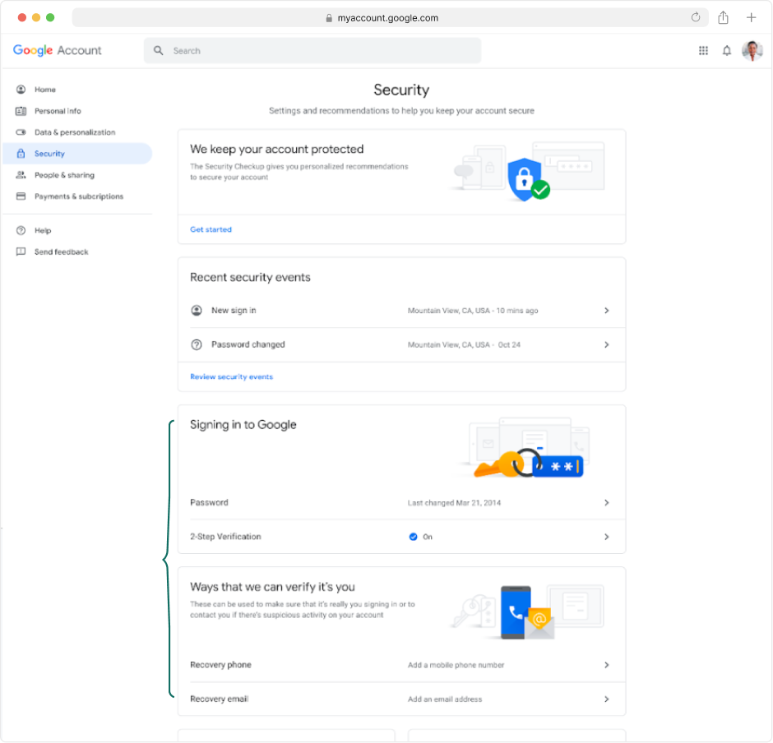Image resolution: width=773 pixels, height=743 pixels.
Task: Open the Help icon in the sidebar
Action: click(21, 230)
